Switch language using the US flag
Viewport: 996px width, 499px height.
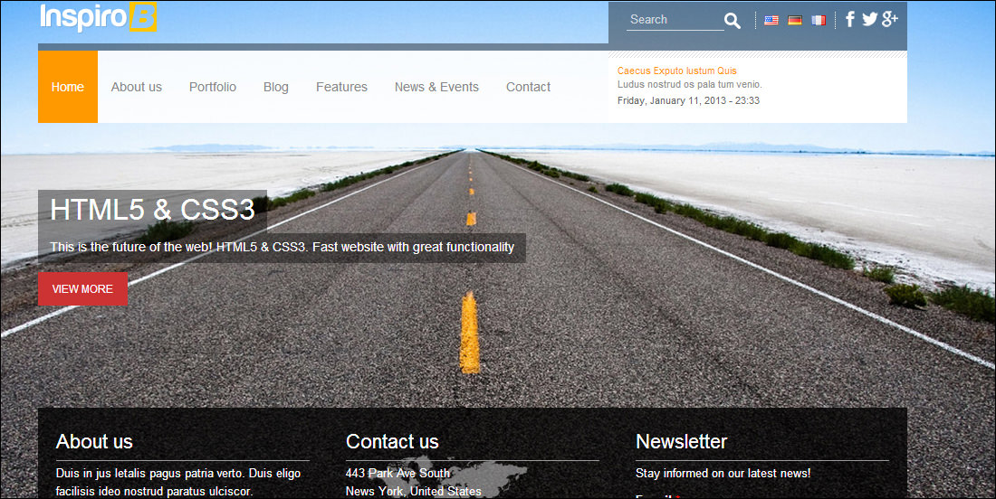[x=771, y=20]
